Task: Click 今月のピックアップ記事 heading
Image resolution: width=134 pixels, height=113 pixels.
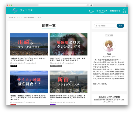Action: pyautogui.click(x=109, y=97)
